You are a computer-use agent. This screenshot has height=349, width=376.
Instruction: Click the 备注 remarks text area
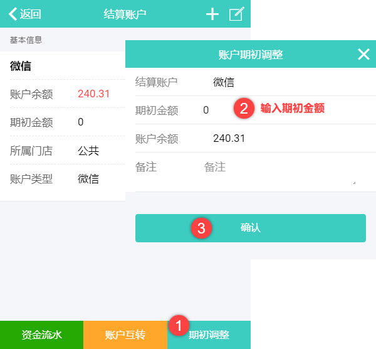[276, 172]
